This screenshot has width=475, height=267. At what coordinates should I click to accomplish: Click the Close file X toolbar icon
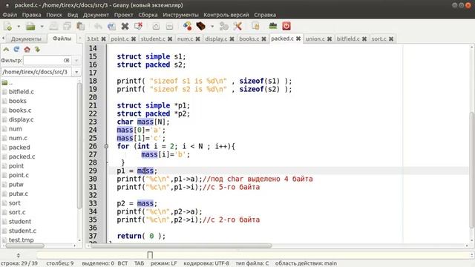point(125,27)
